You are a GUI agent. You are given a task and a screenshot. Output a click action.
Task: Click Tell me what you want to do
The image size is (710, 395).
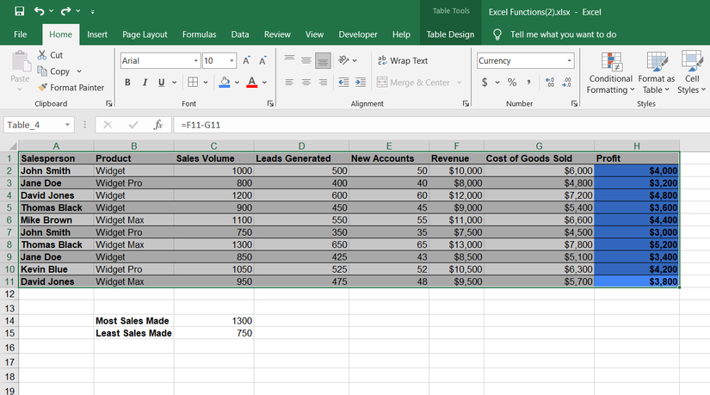pyautogui.click(x=563, y=34)
